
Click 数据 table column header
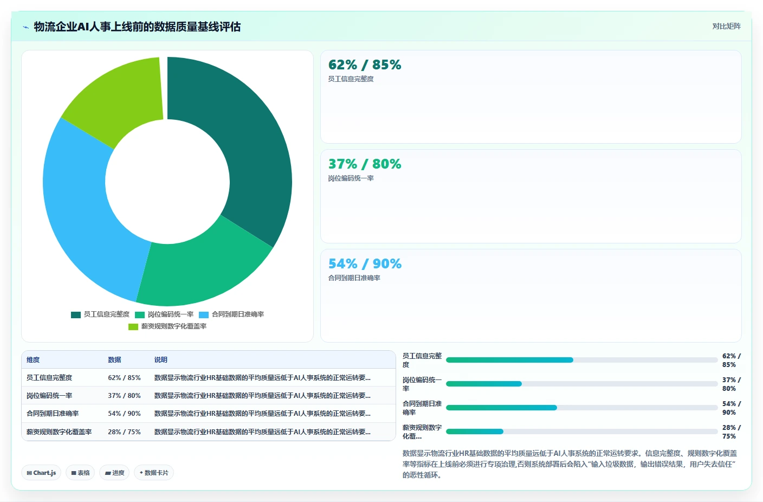(x=114, y=360)
